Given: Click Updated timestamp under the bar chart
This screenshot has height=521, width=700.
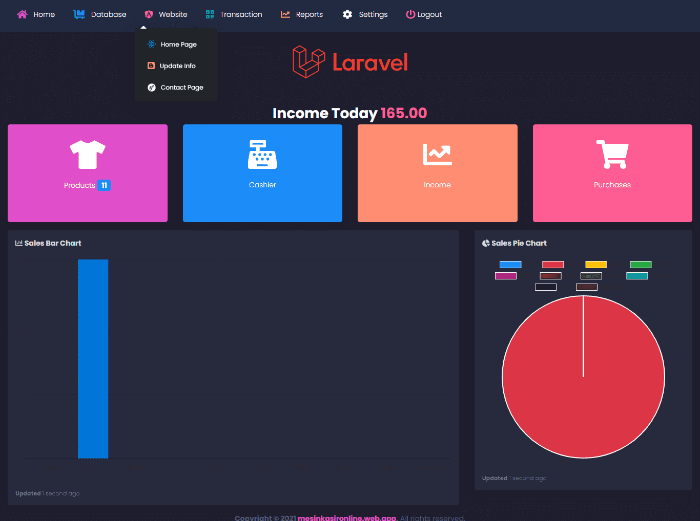Looking at the screenshot, I should coord(48,493).
